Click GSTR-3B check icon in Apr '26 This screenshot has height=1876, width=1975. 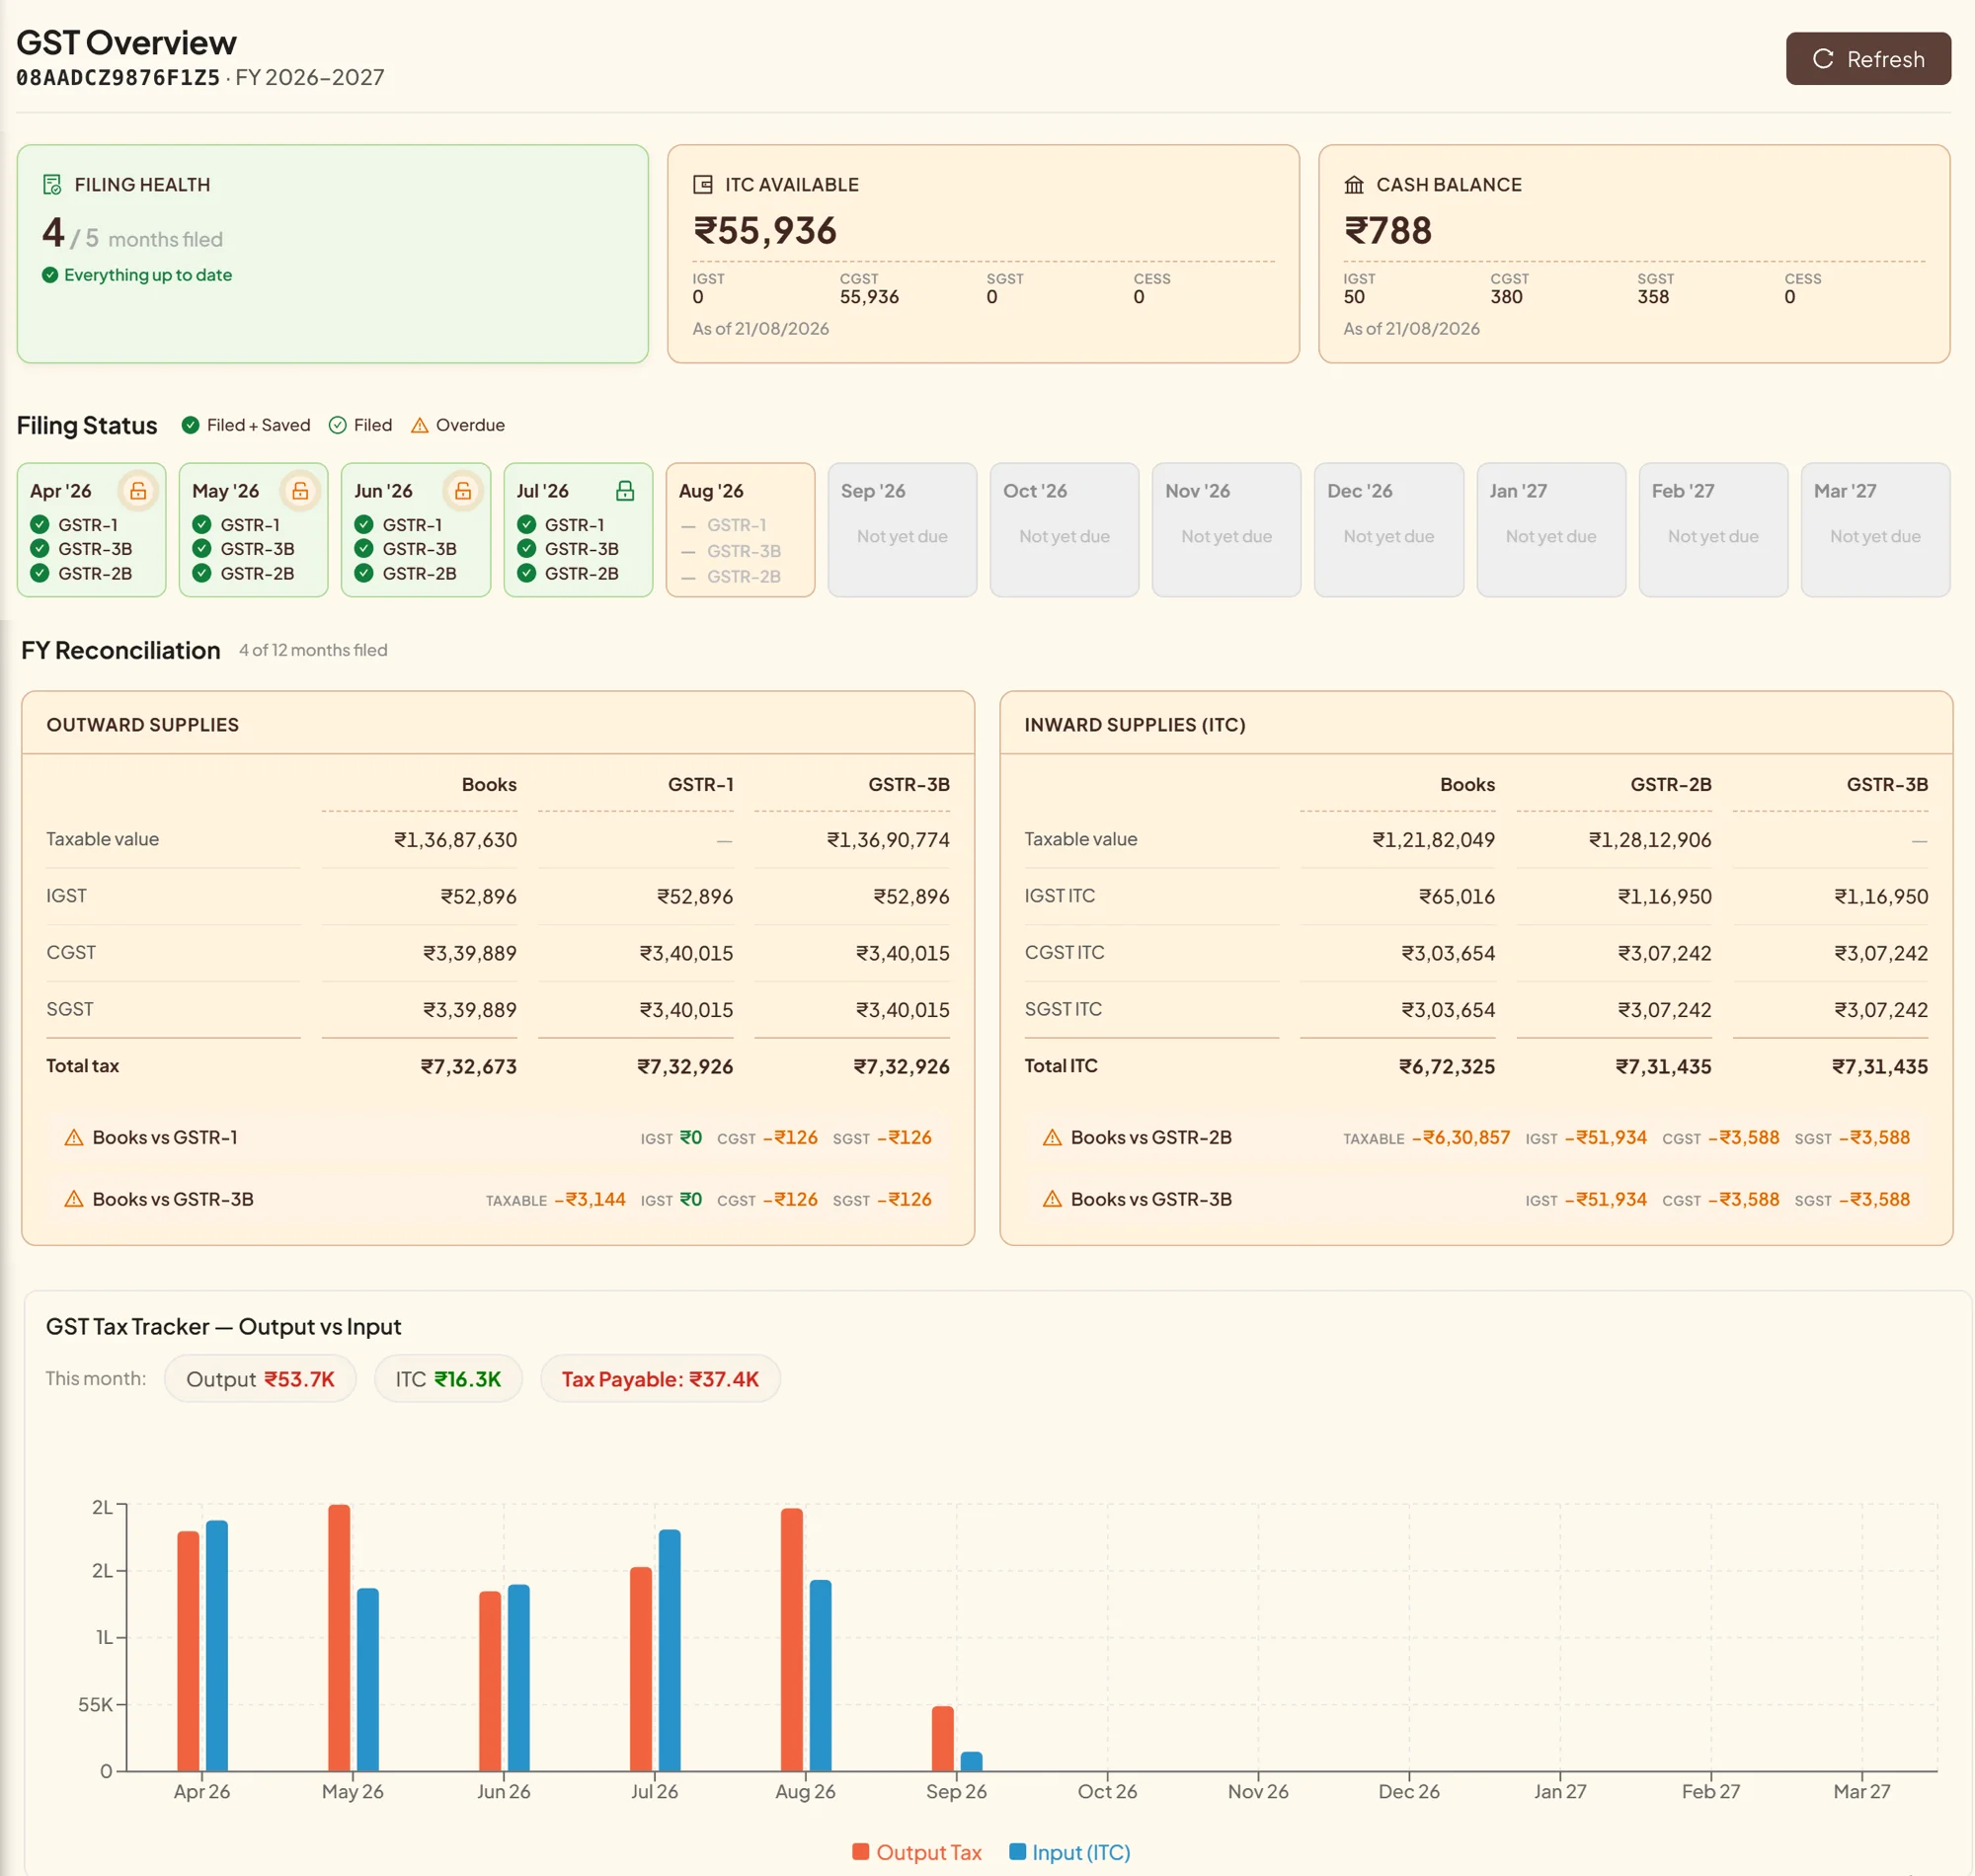(40, 548)
